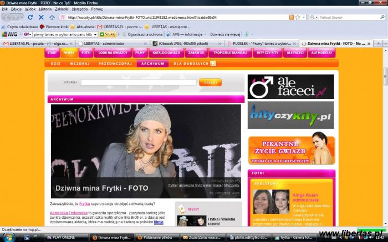Select FOTKI in site navigation
This screenshot has width=388, height=242.
[86, 52]
